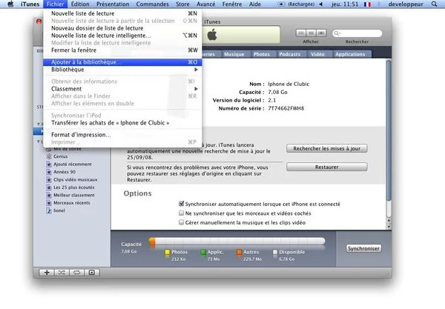The image size is (445, 309).
Task: Open Années 90 smart playlist
Action: [x=65, y=172]
